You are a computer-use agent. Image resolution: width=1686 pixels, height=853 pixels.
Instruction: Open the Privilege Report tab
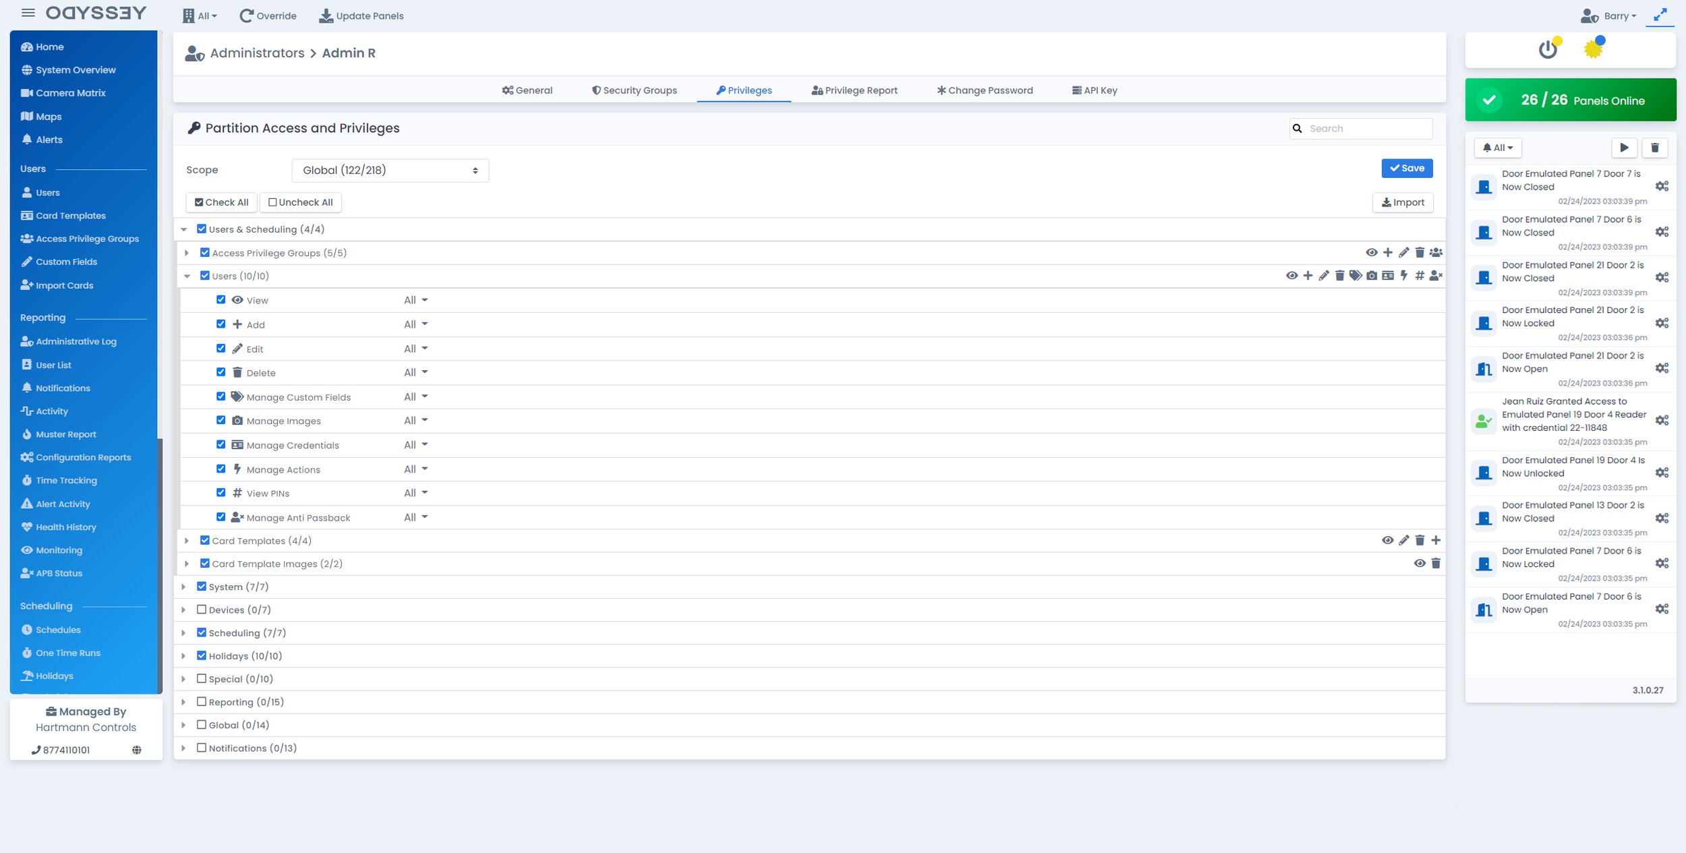pos(854,90)
